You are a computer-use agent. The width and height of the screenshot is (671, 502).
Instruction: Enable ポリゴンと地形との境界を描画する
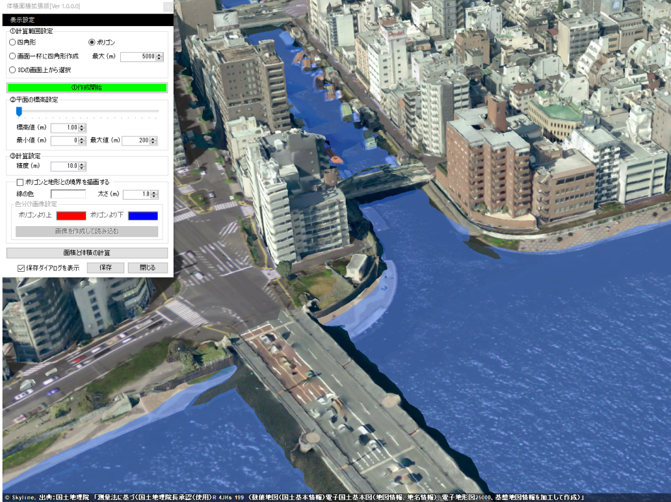click(19, 182)
